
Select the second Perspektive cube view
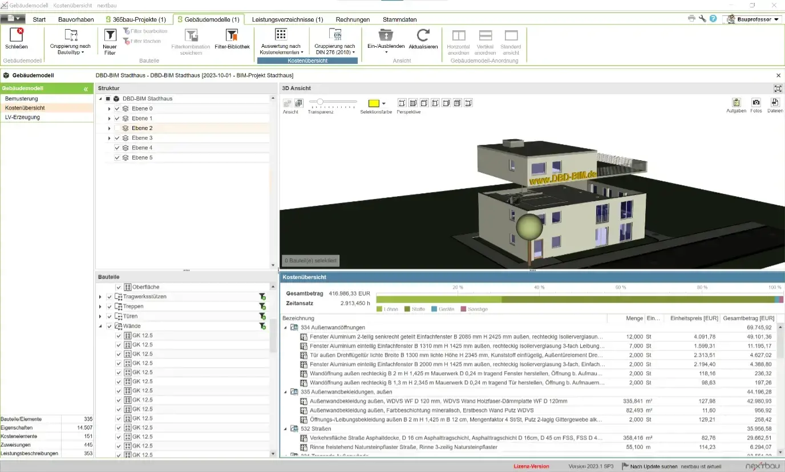(413, 103)
